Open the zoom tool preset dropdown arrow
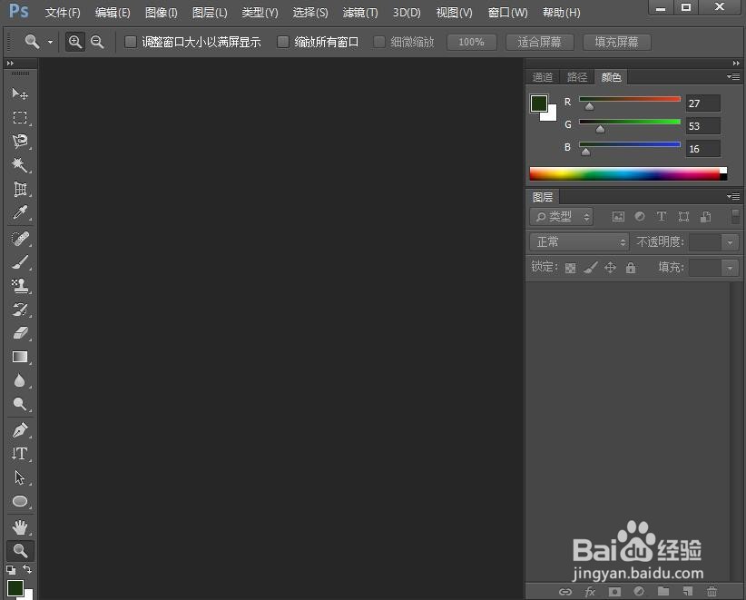 tap(50, 42)
